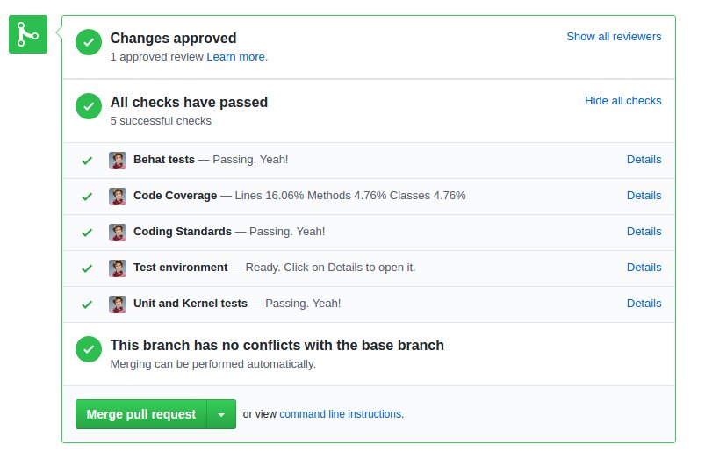The image size is (705, 451).
Task: Click the green git merge icon
Action: click(28, 34)
